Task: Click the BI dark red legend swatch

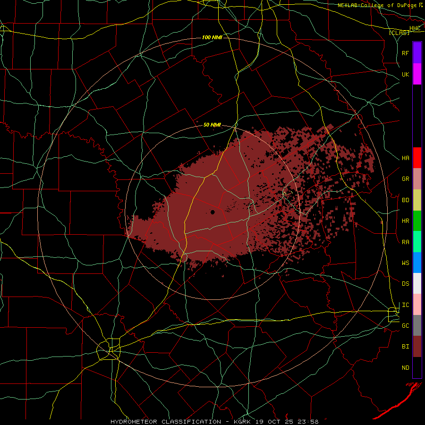Action: click(417, 347)
